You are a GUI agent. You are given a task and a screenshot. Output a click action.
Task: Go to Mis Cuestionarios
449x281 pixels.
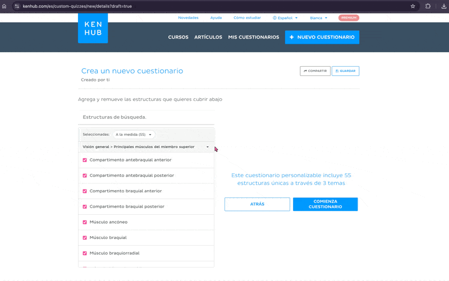tap(253, 37)
